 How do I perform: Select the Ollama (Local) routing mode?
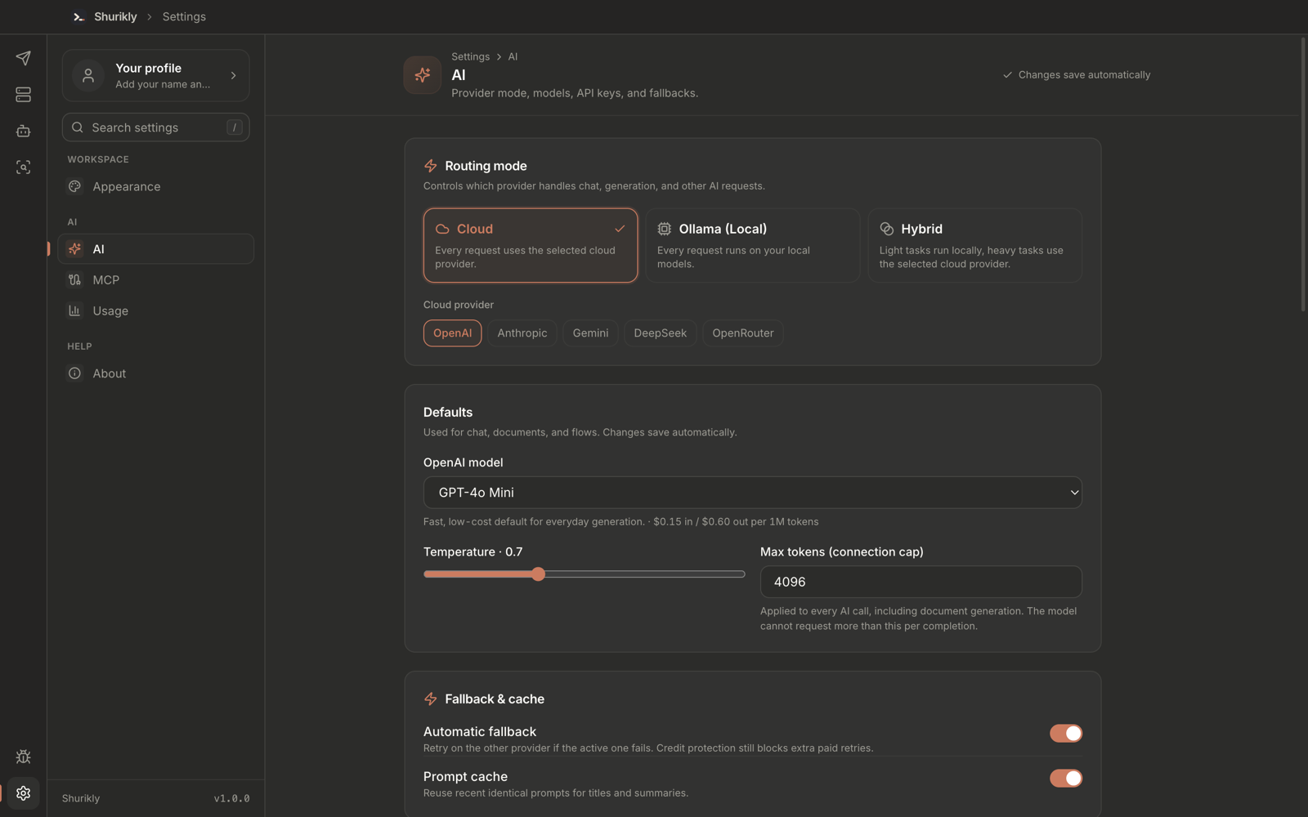click(753, 245)
